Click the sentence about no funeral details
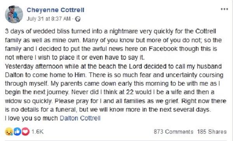This screenshot has height=141, width=233. point(115,105)
